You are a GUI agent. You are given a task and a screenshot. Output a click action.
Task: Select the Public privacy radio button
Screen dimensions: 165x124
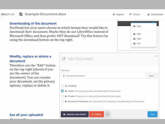click(x=62, y=91)
